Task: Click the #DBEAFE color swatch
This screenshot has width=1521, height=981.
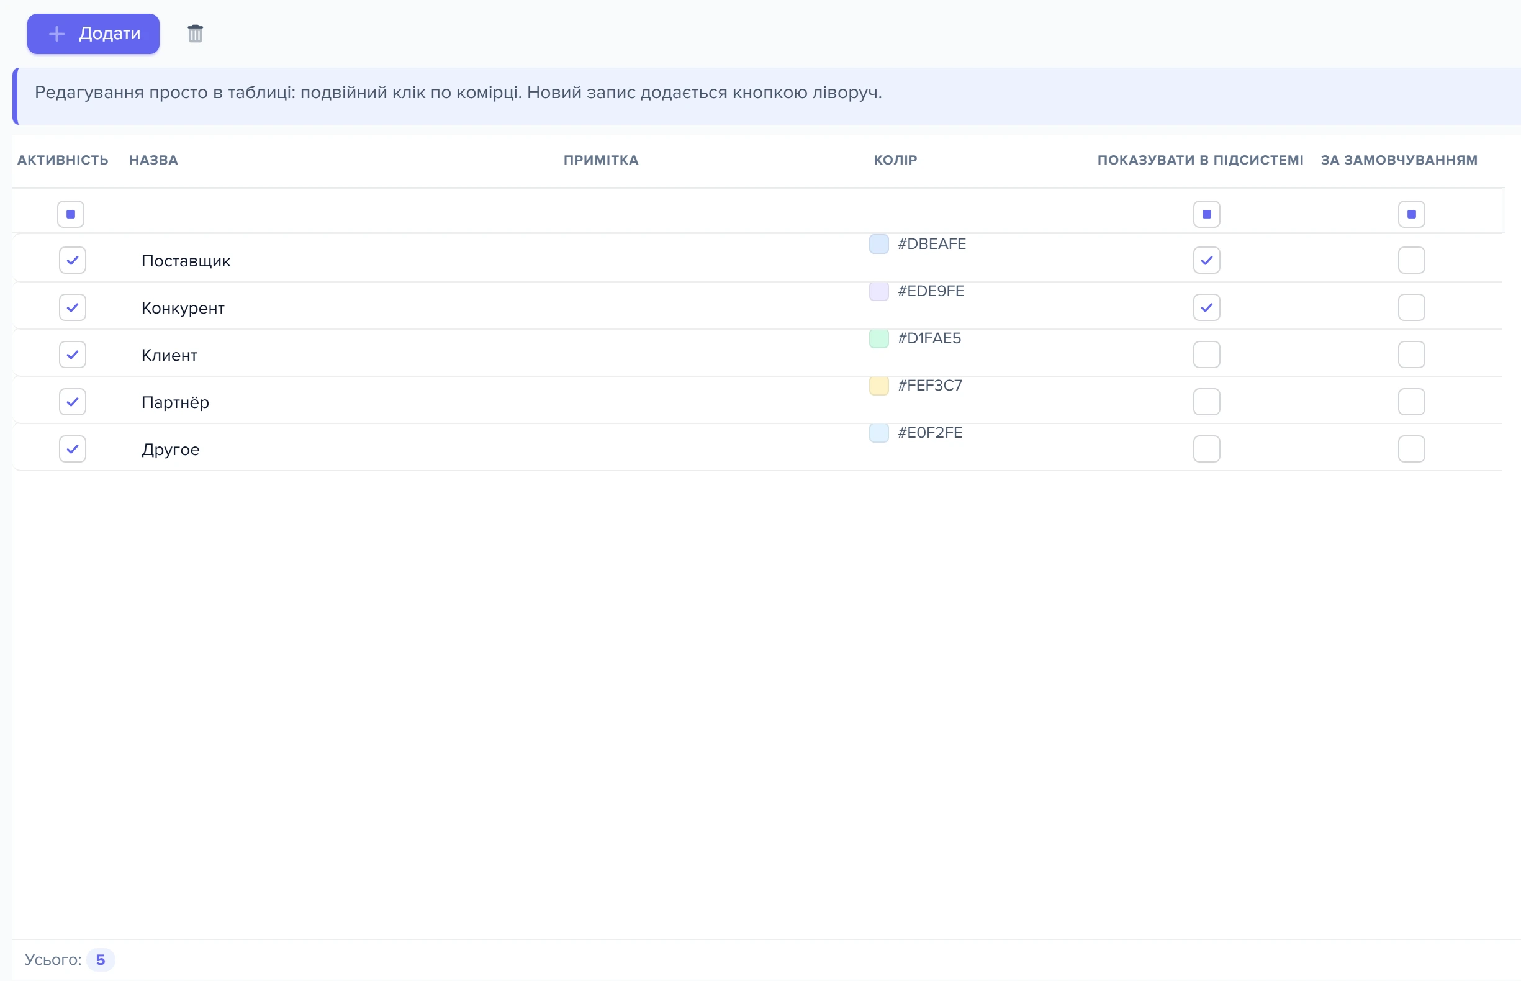Action: [879, 244]
